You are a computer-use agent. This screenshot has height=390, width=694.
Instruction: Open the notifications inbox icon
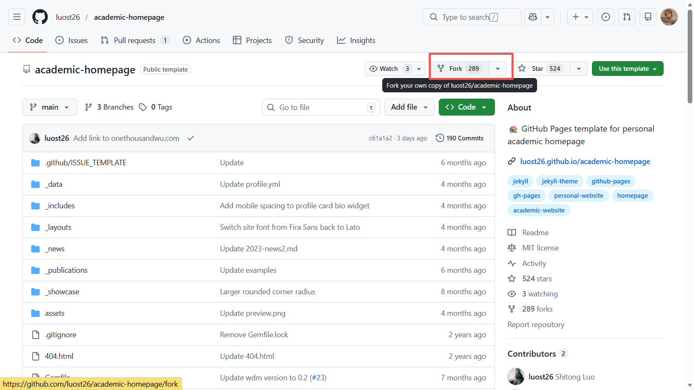[648, 17]
